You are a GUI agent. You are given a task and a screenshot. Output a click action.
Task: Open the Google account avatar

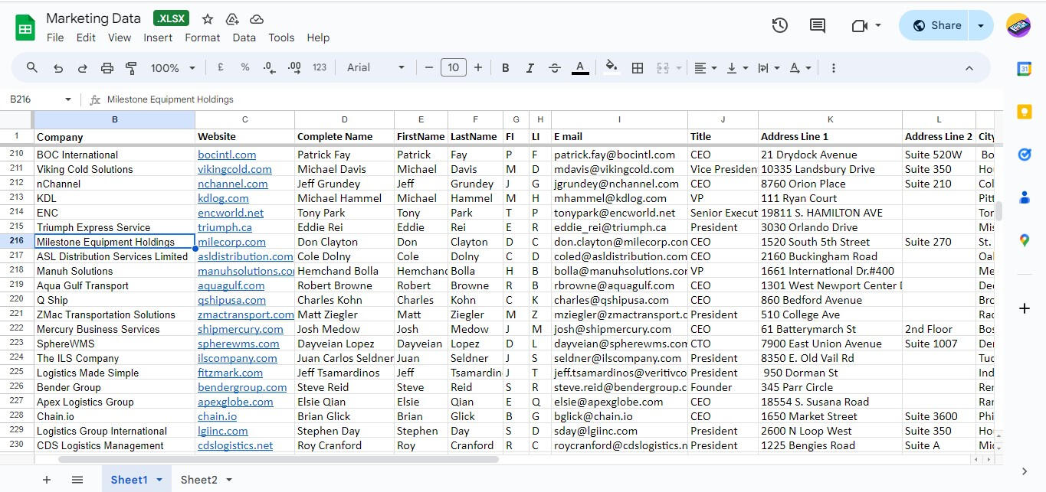[x=1018, y=25]
